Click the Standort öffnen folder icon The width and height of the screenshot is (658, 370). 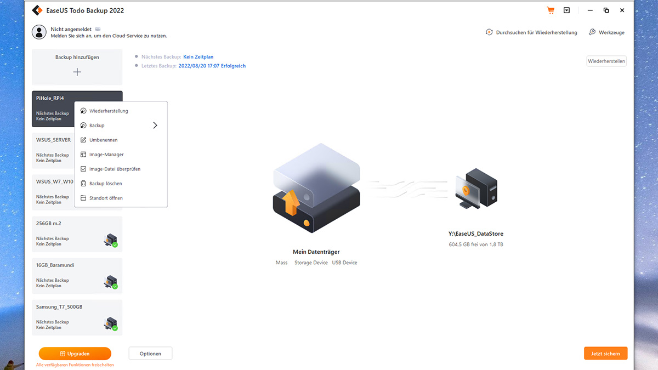(83, 198)
